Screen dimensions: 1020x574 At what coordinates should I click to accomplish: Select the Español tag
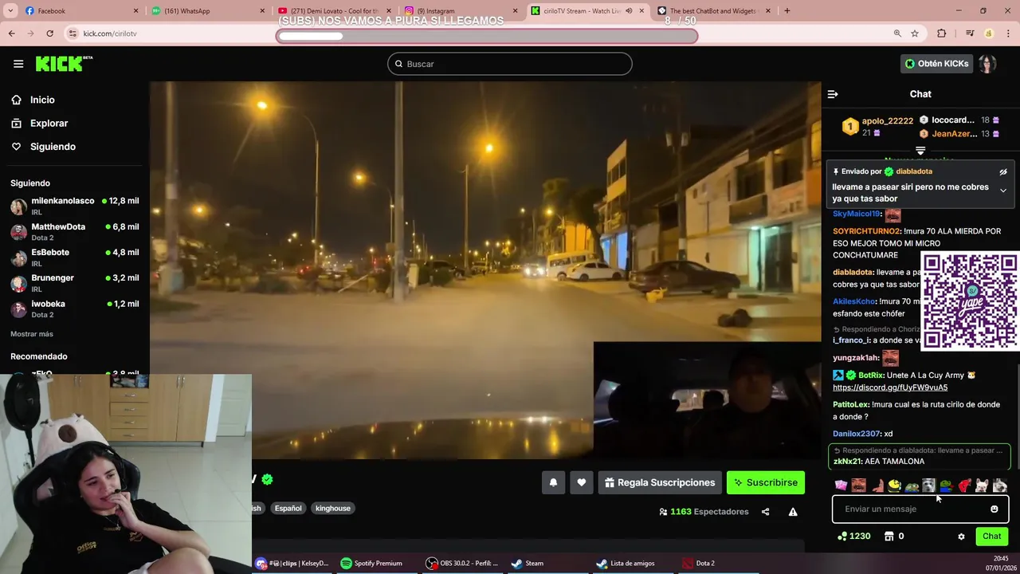(x=288, y=508)
